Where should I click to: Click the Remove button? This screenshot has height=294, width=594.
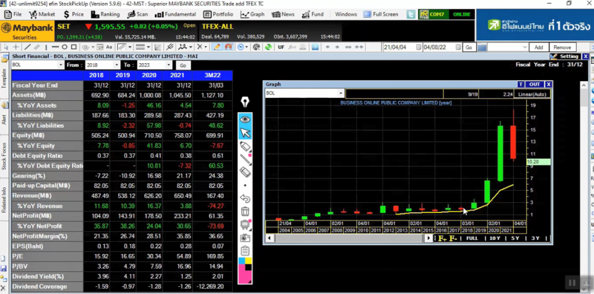point(562,48)
